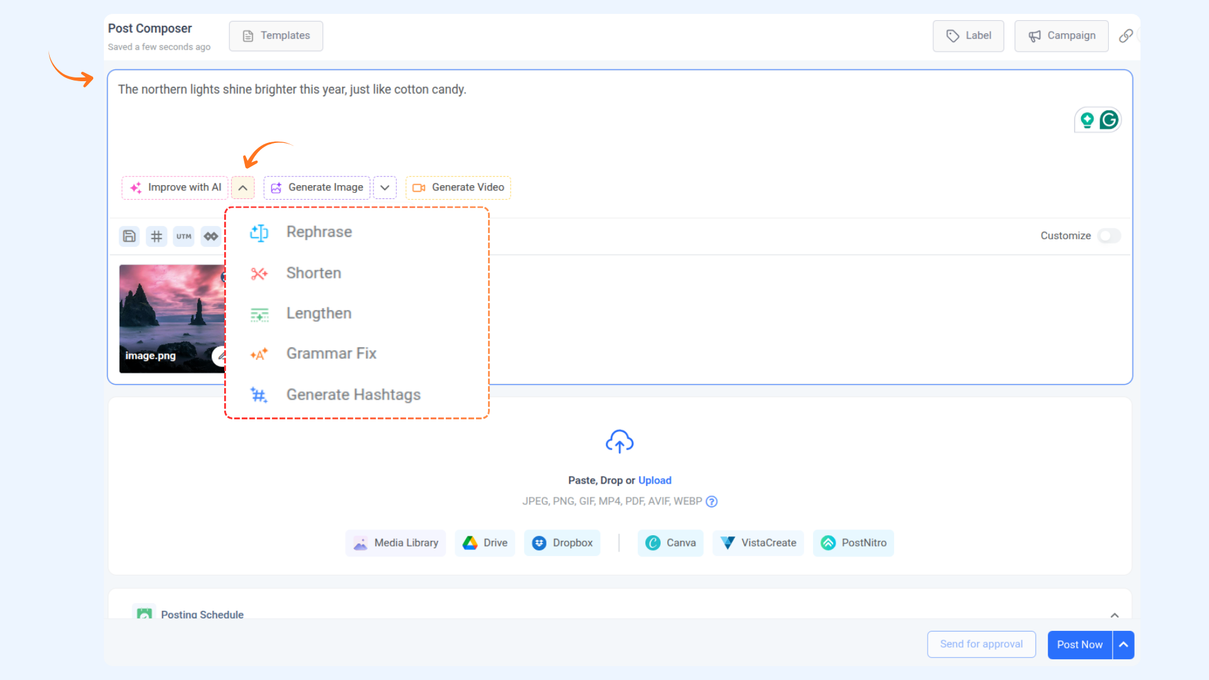Click the Grammarly icon in text box
Viewport: 1209px width, 680px height.
[x=1109, y=120]
